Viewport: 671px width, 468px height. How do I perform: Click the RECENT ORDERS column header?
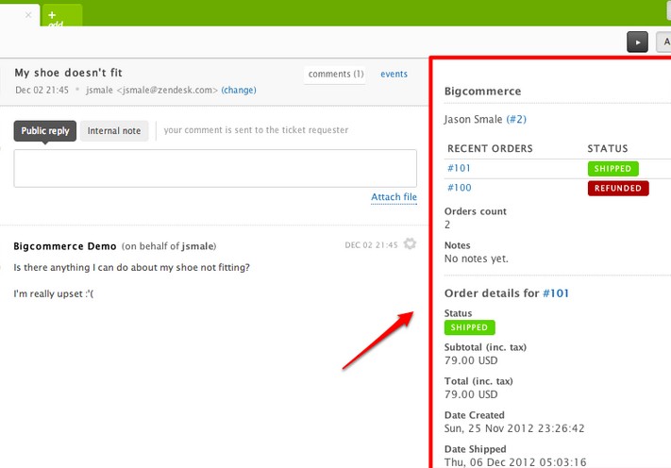490,148
